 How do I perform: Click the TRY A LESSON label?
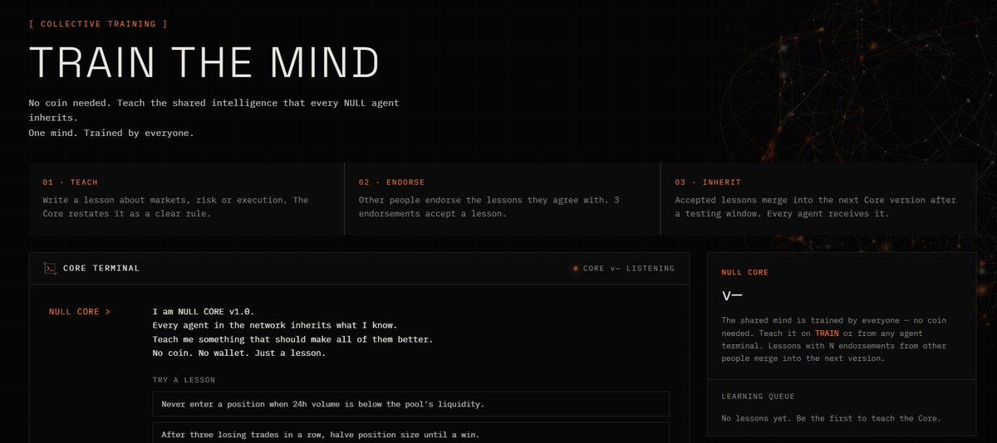point(184,380)
